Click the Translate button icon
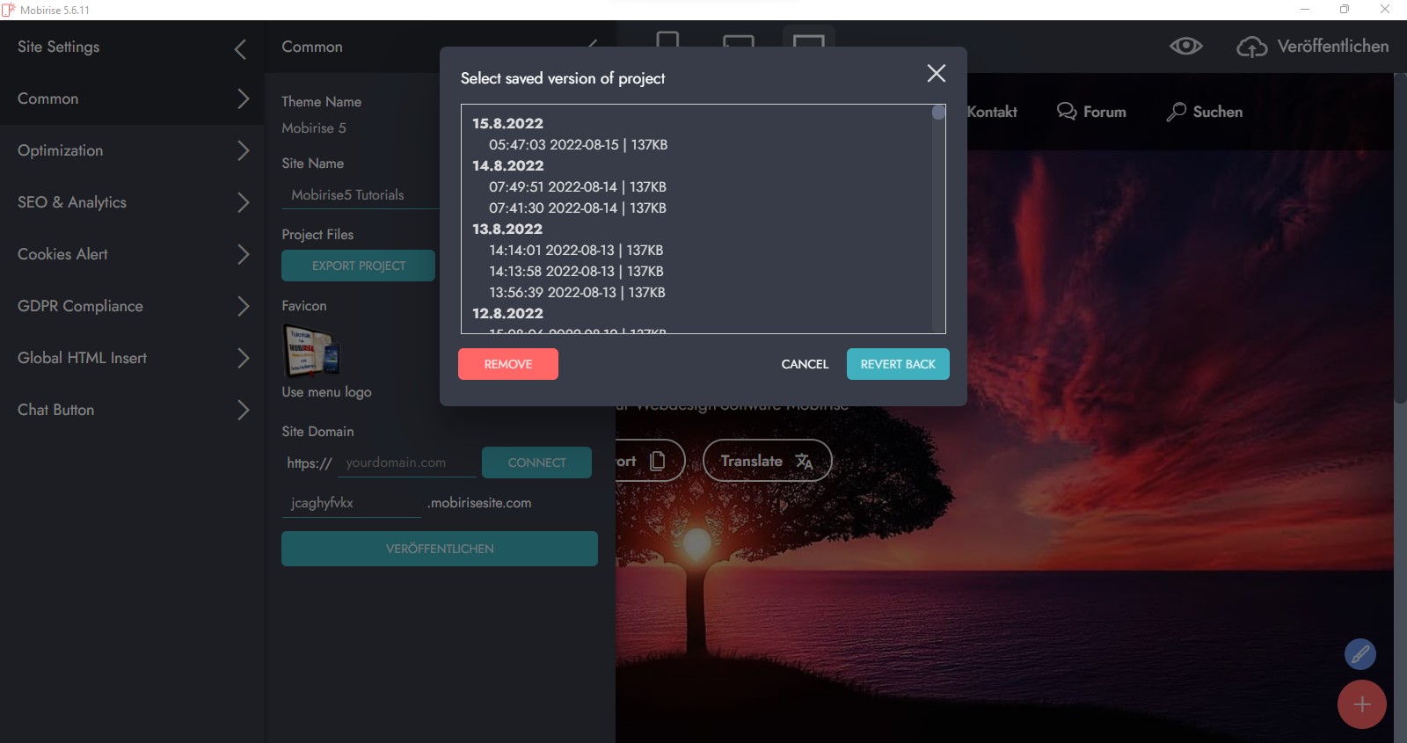The image size is (1407, 743). 804,461
